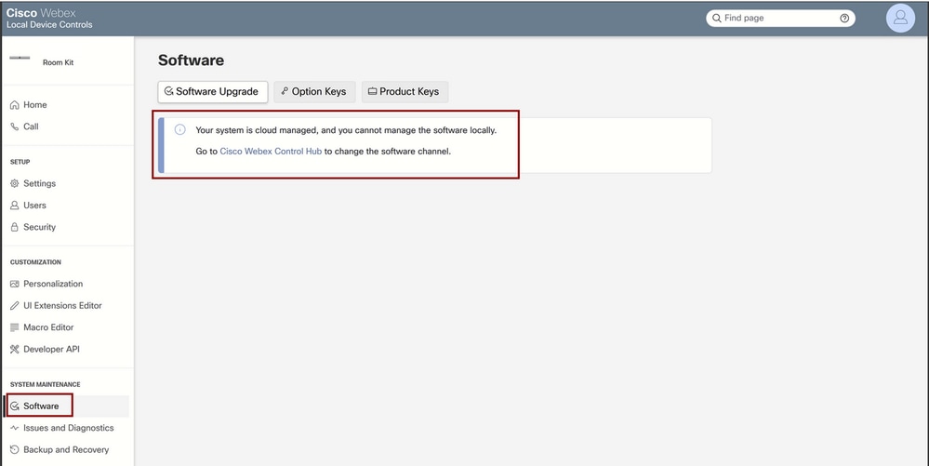This screenshot has height=466, width=929.
Task: Click the SYSTEM MAINTENANCE section label
Action: tap(45, 385)
